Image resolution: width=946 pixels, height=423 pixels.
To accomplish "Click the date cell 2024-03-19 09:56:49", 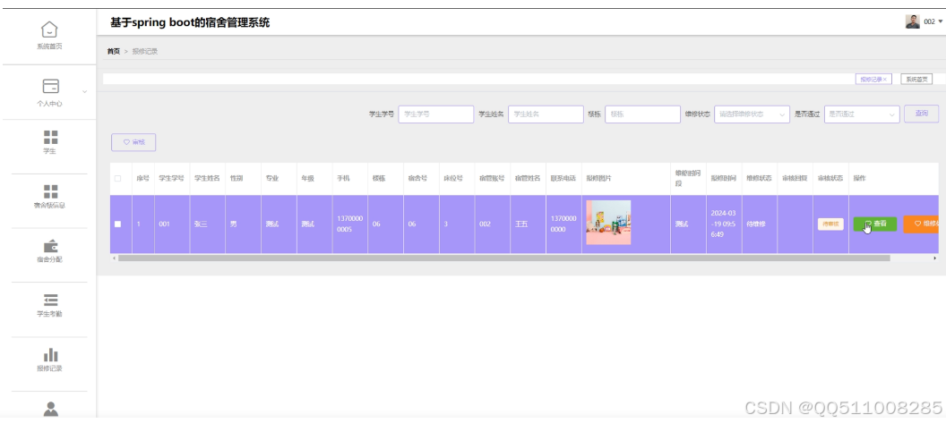I will coord(723,224).
